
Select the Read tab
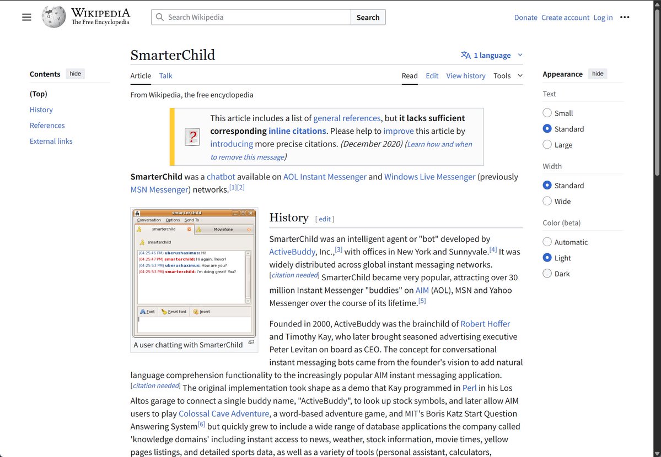(409, 76)
